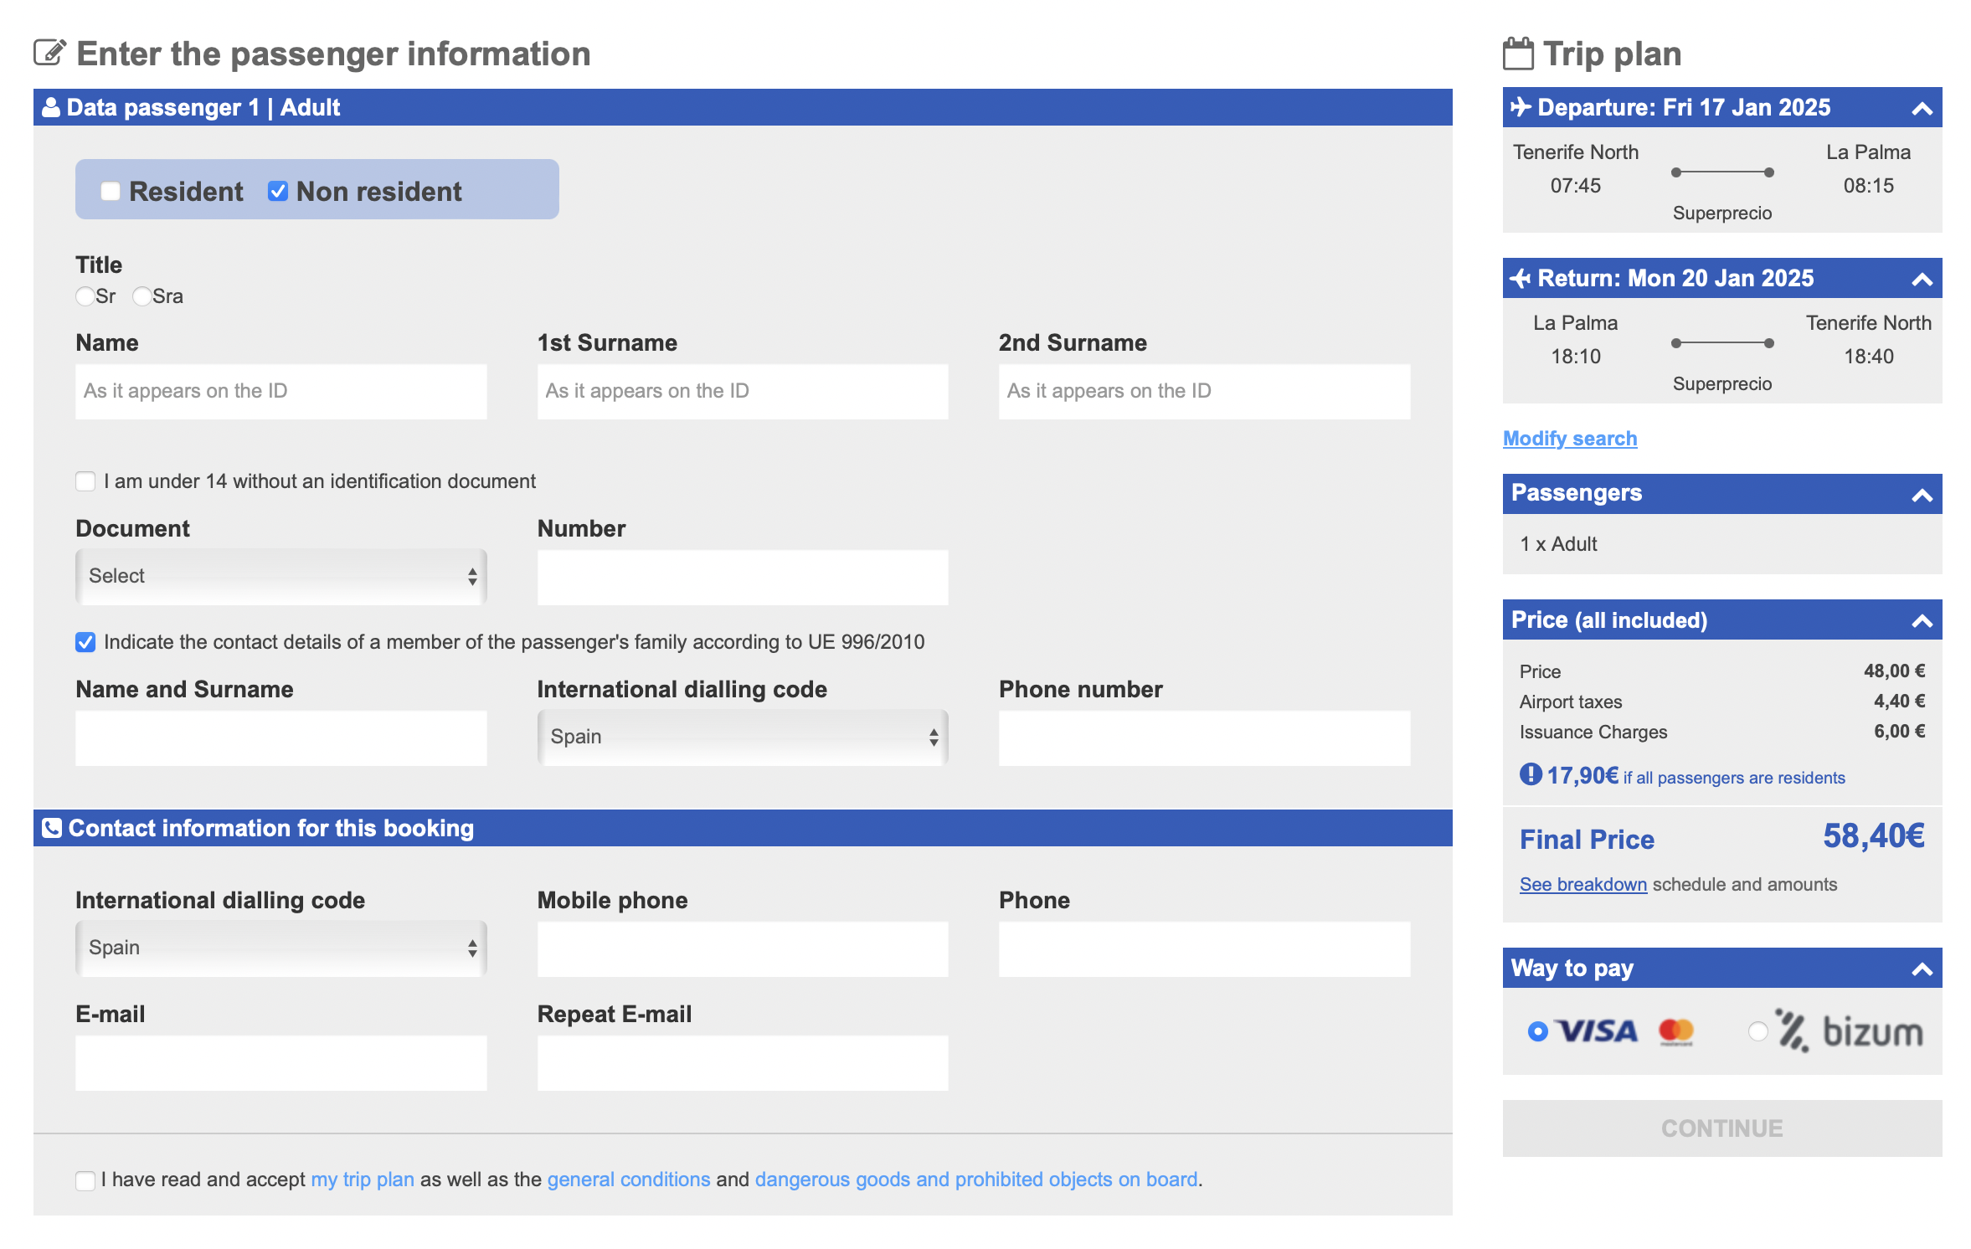This screenshot has width=1971, height=1249.
Task: Click the Mastercard logo
Action: tap(1676, 1031)
